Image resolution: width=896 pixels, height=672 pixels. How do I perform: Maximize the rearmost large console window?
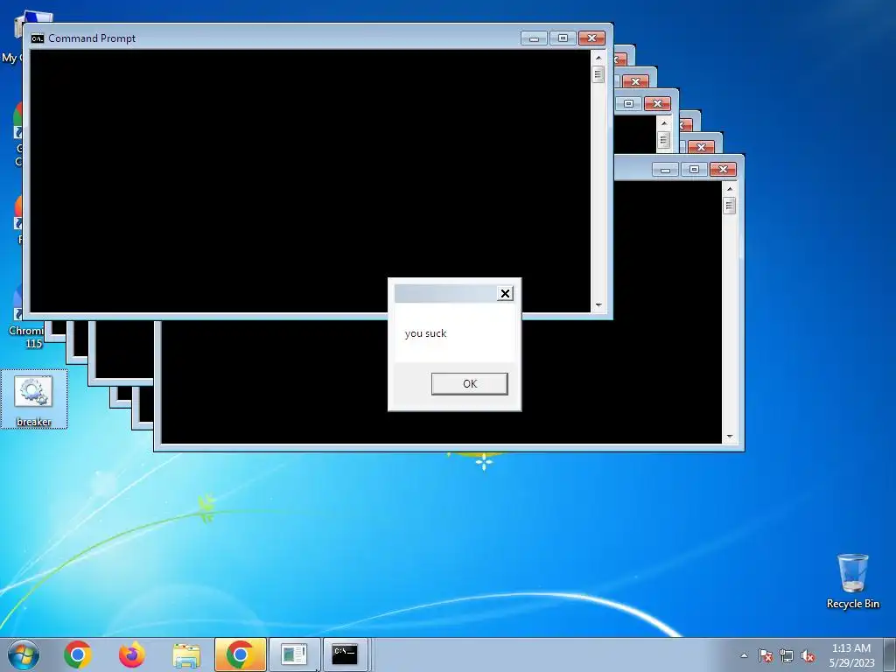click(x=694, y=170)
